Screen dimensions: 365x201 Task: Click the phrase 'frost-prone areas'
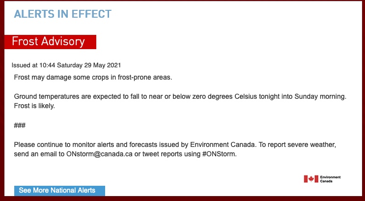[145, 77]
